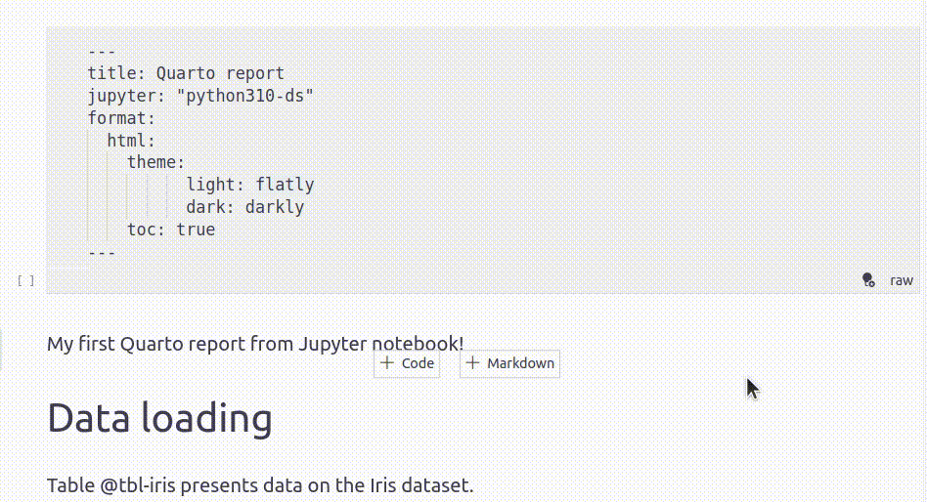Place cursor on the jupyter kernel line
This screenshot has width=927, height=502.
pos(201,96)
